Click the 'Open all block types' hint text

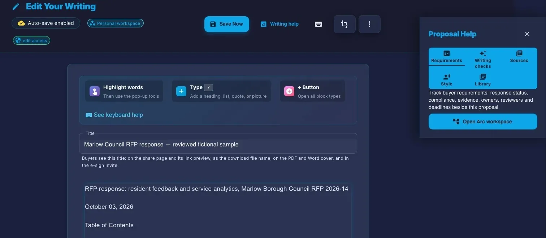tap(319, 96)
